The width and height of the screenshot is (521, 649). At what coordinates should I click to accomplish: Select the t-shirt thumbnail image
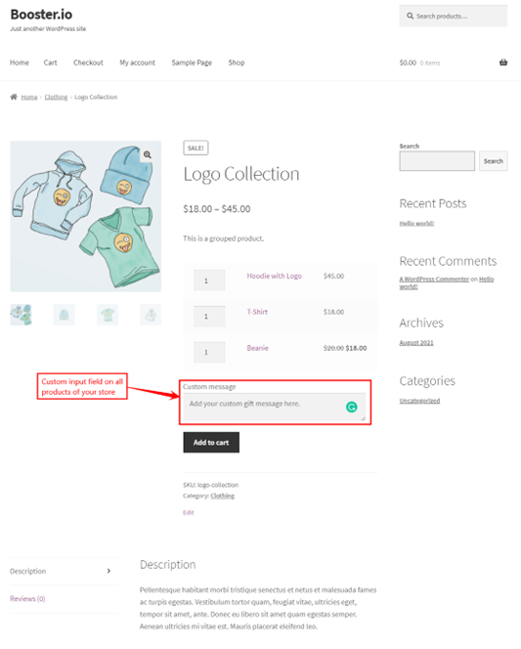coord(108,315)
